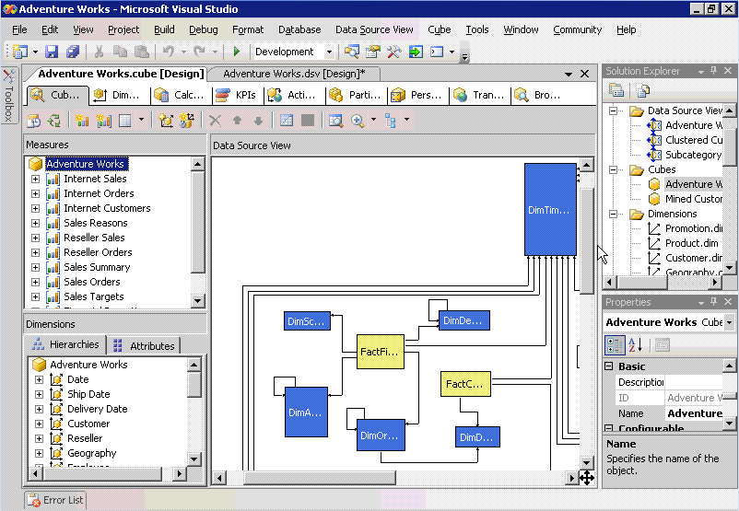Click the Reconnect refresh icon in cube toolbar
The height and width of the screenshot is (511, 739).
[54, 121]
